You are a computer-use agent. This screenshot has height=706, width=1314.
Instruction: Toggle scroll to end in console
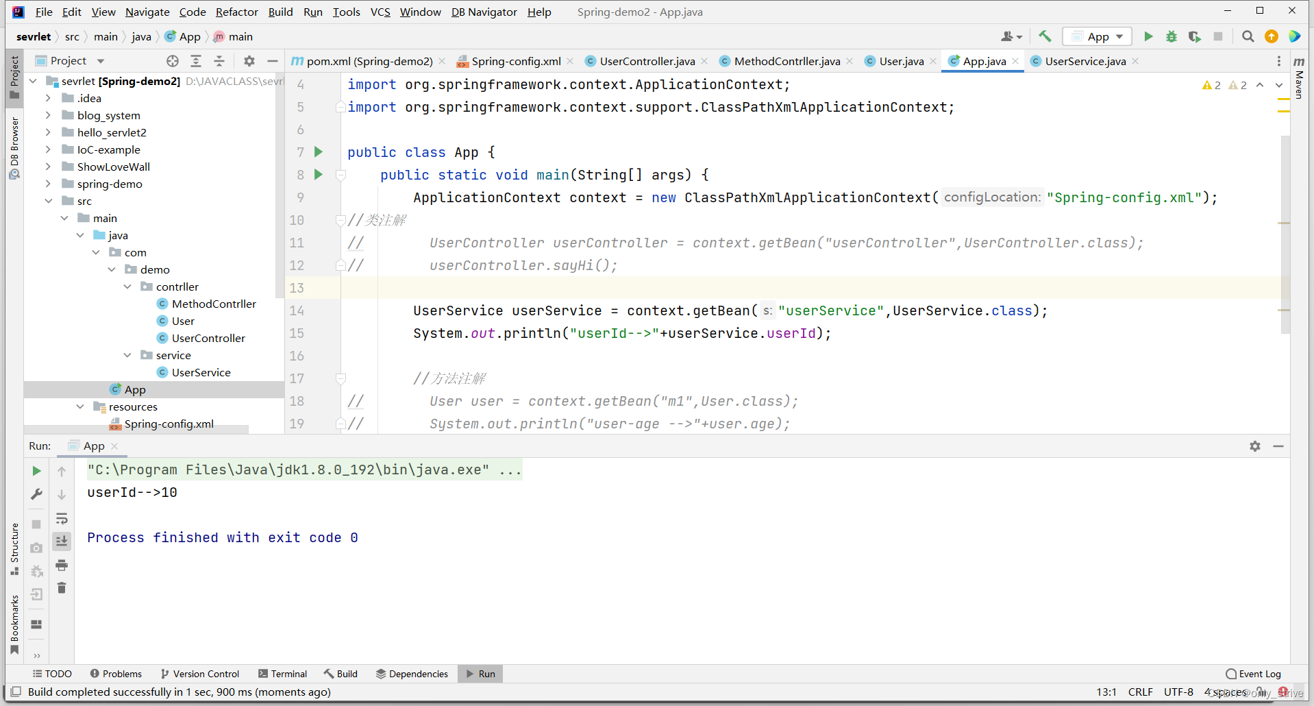[62, 541]
